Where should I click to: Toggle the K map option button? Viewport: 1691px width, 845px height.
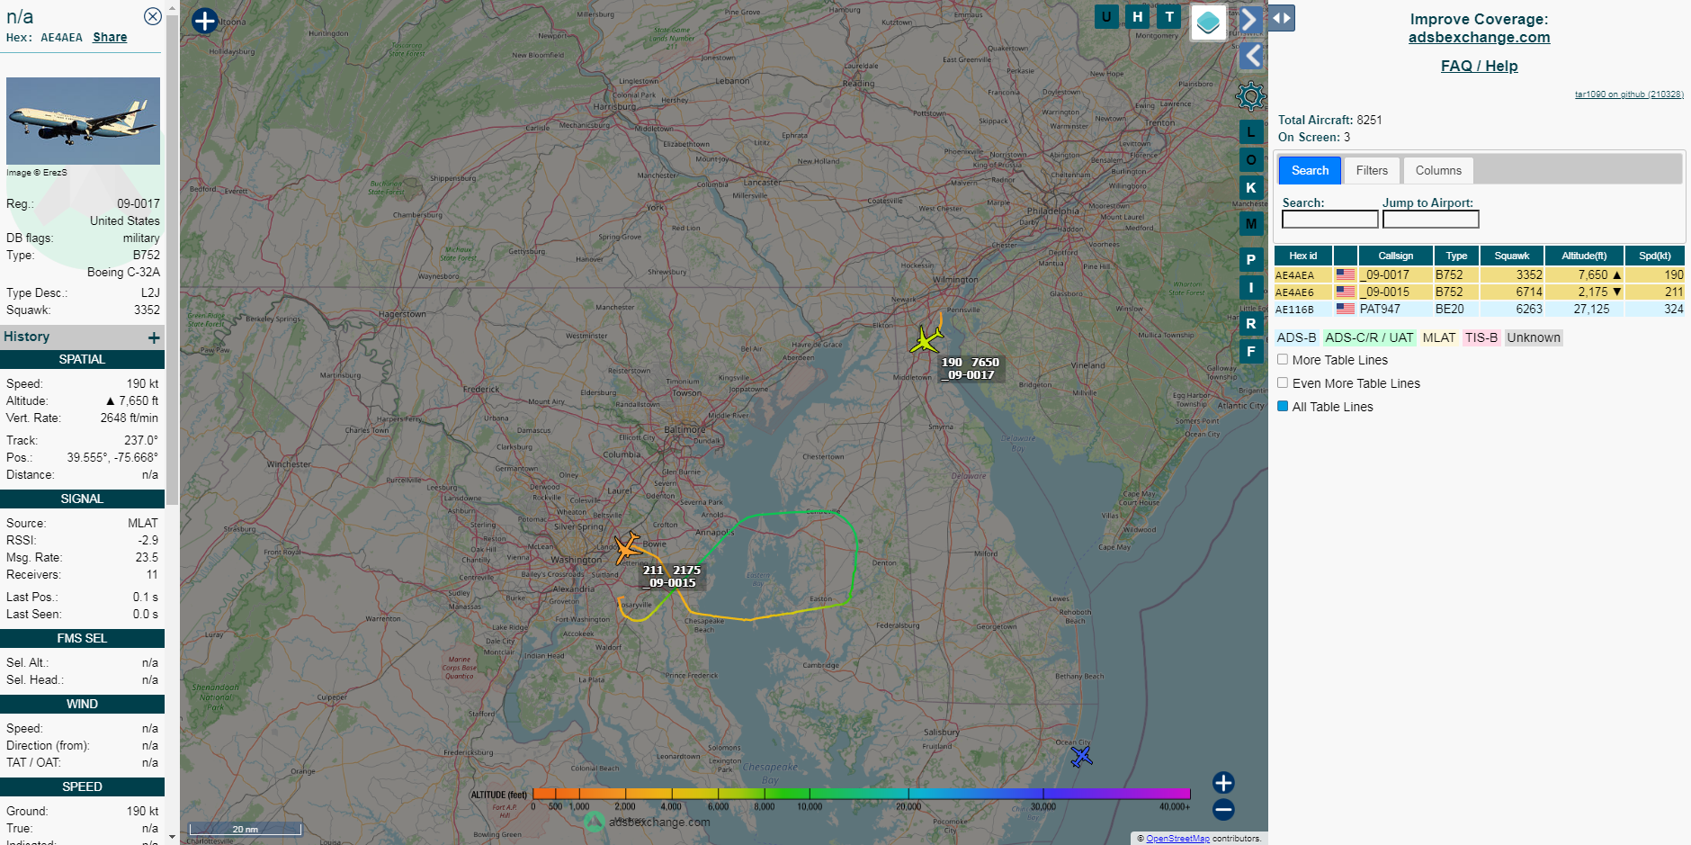1251,188
